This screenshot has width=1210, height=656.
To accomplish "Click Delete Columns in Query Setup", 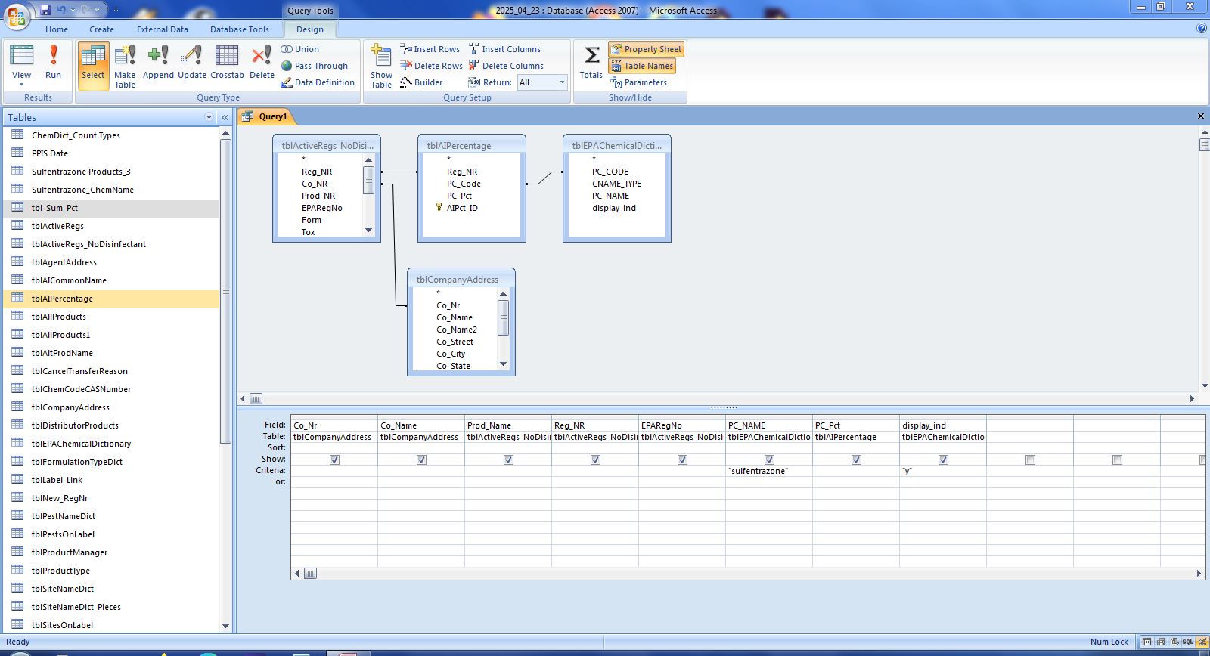I will tap(506, 66).
